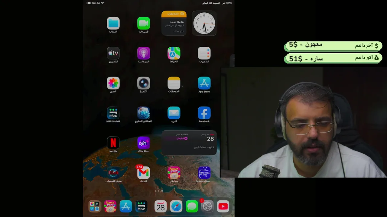This screenshot has height=217, width=387.
Task: Open the App Library in the dock
Action: click(94, 206)
